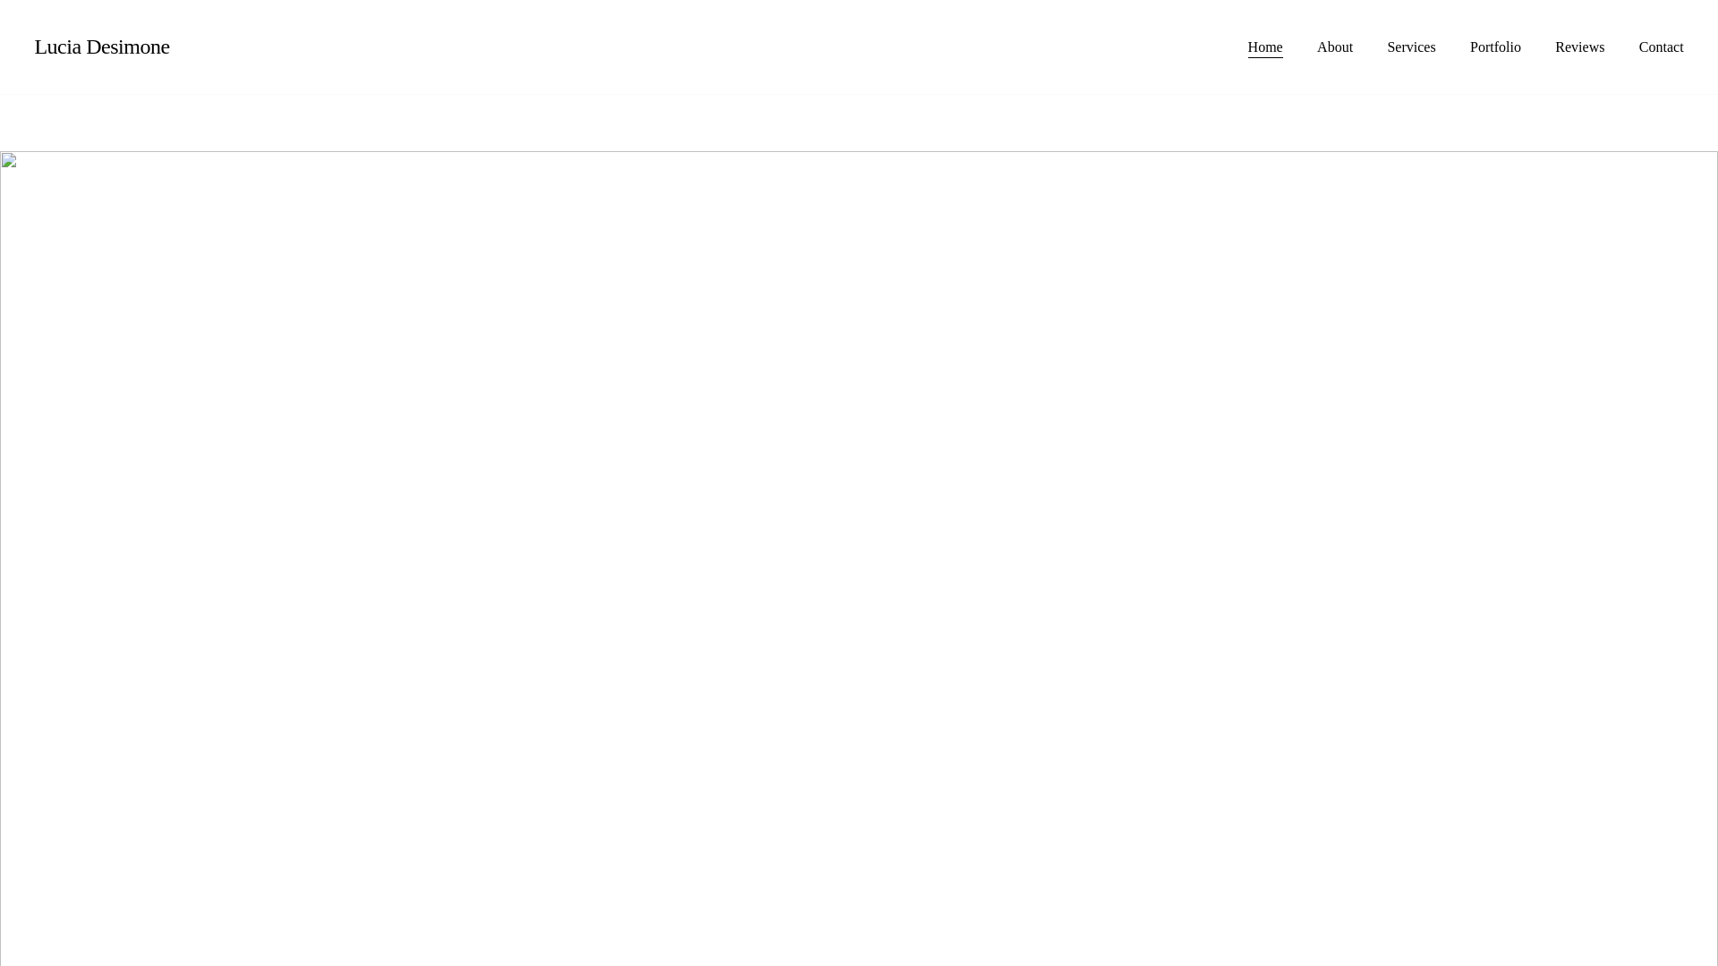Click the broken image icon
1718x966 pixels.
click(x=9, y=161)
